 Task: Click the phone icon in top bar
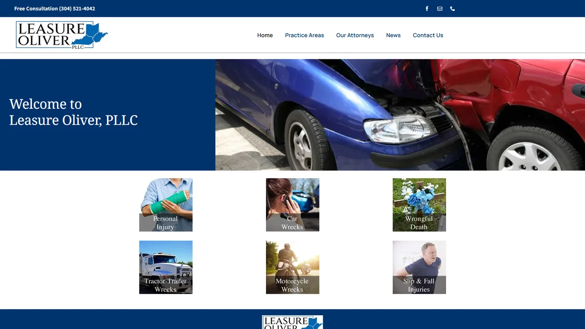452,9
